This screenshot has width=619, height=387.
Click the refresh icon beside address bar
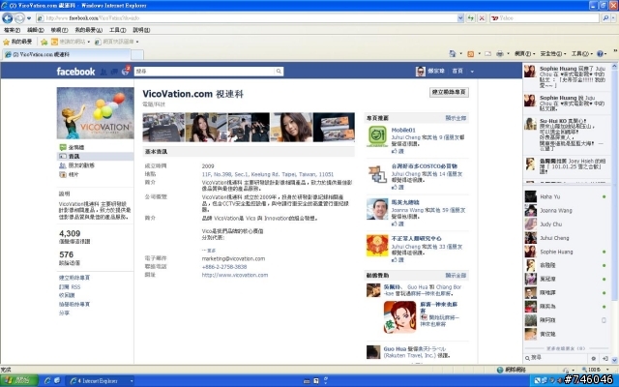coord(471,18)
